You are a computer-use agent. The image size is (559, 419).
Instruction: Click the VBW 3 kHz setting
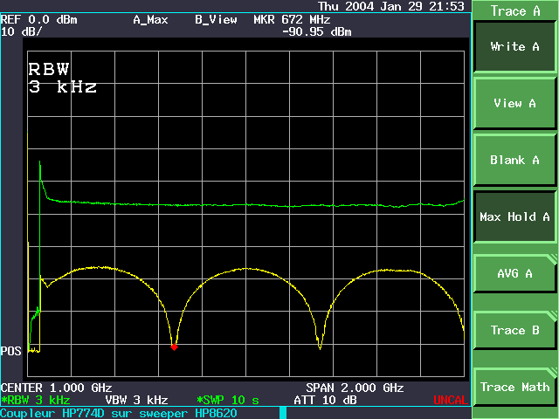pyautogui.click(x=136, y=400)
